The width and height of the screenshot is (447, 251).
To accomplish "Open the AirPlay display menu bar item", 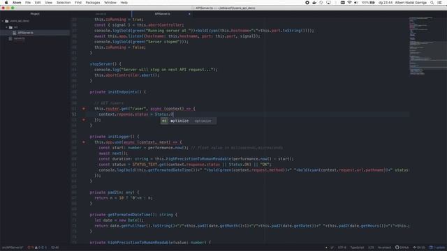I will (x=328, y=3).
